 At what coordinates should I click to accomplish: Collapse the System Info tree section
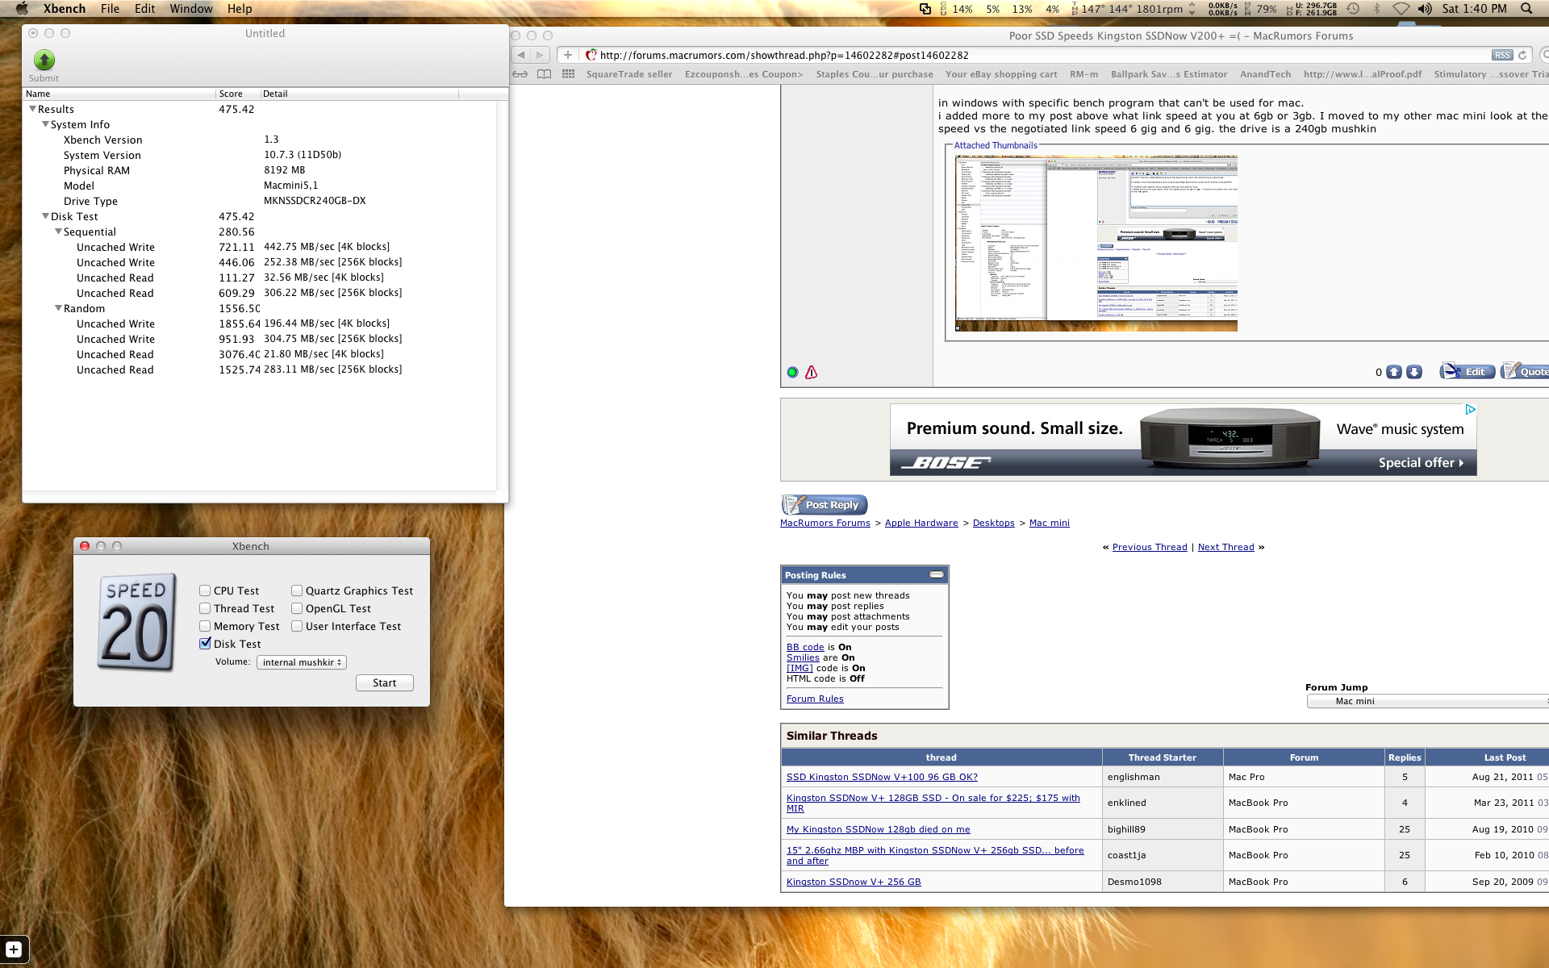pyautogui.click(x=45, y=124)
